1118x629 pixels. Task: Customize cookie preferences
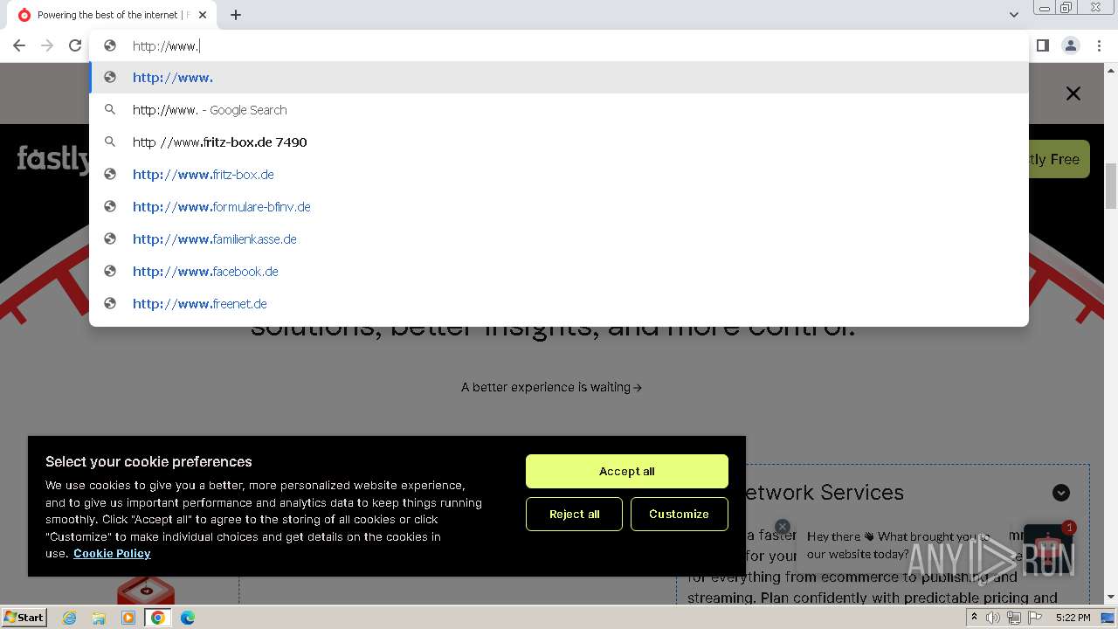click(x=680, y=515)
